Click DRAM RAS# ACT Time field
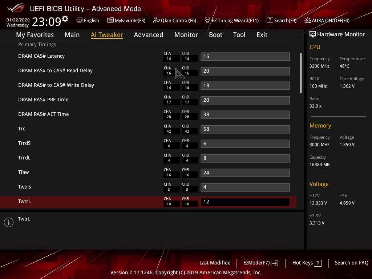The height and width of the screenshot is (279, 372). pos(245,114)
